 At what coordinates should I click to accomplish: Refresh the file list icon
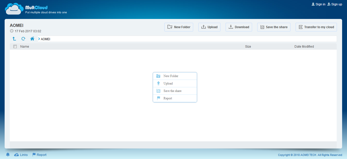23,39
